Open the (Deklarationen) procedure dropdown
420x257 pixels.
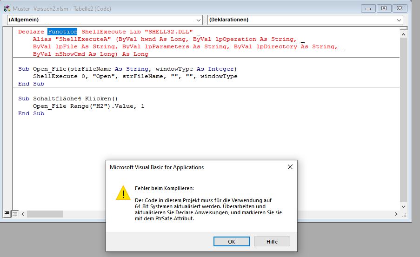point(399,20)
